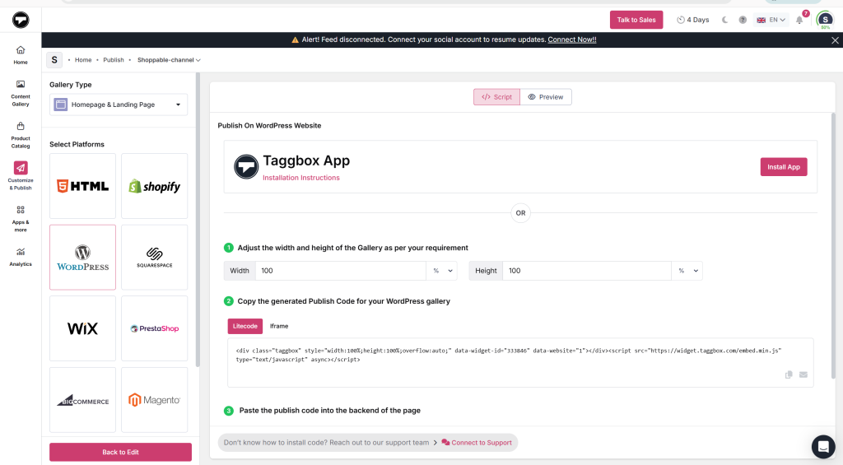Toggle dark mode moon icon
The height and width of the screenshot is (465, 843).
coord(724,20)
